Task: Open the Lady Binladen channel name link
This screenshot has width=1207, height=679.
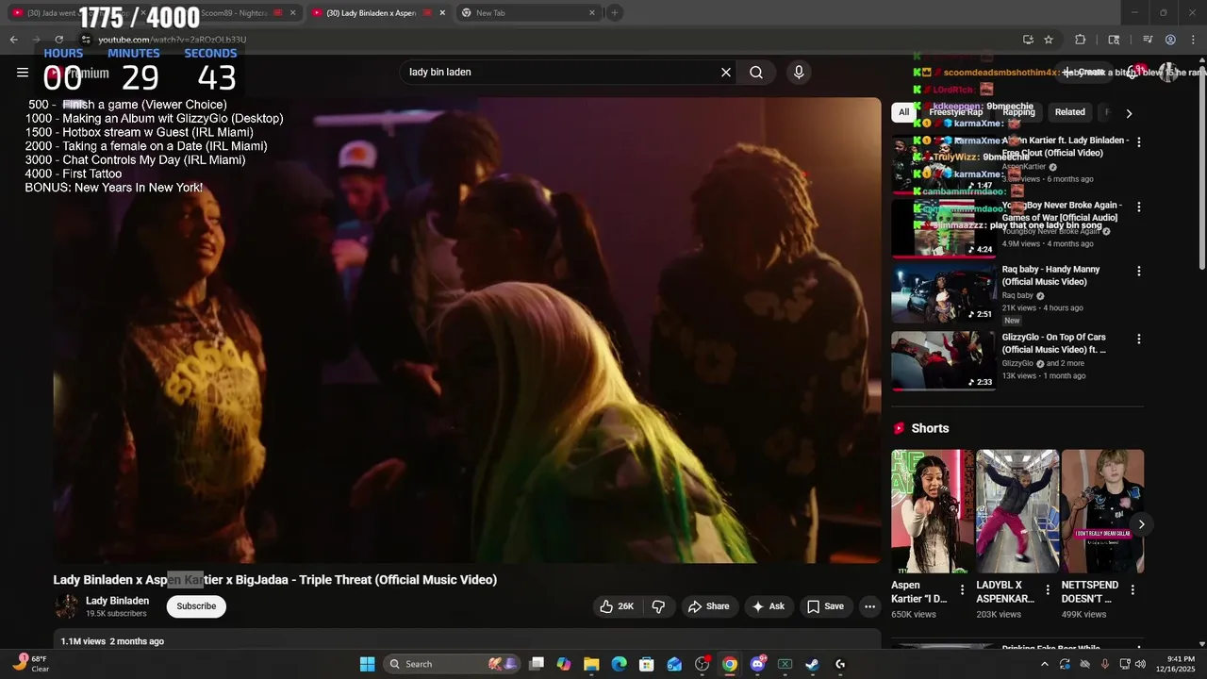Action: click(117, 601)
